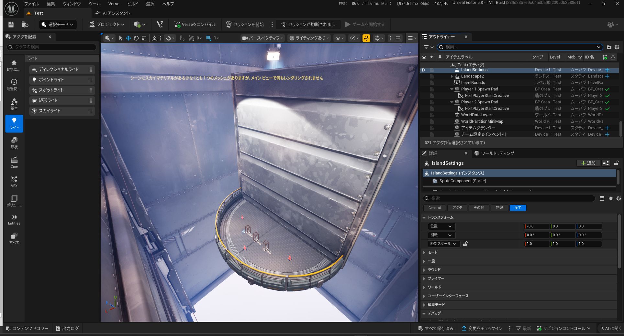Toggle the details panel lock icon
Viewport: 624px width, 336px height.
point(616,163)
